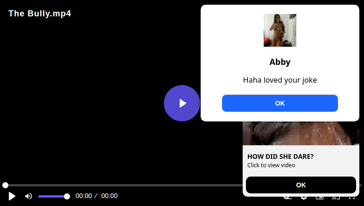Click the black OK button on the video ad
Viewport: 364px width, 206px height.
point(301,185)
